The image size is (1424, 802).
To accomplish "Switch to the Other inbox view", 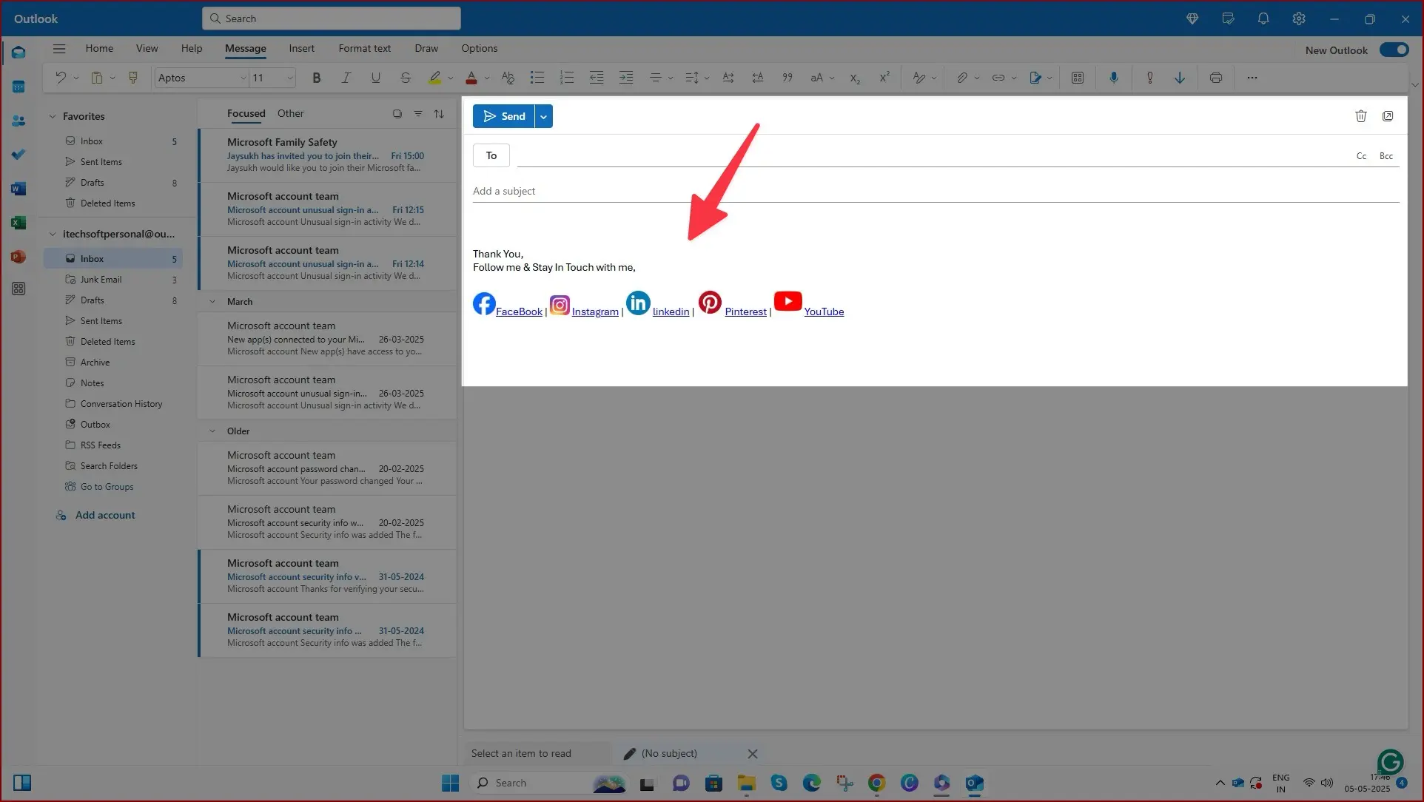I will pyautogui.click(x=290, y=113).
